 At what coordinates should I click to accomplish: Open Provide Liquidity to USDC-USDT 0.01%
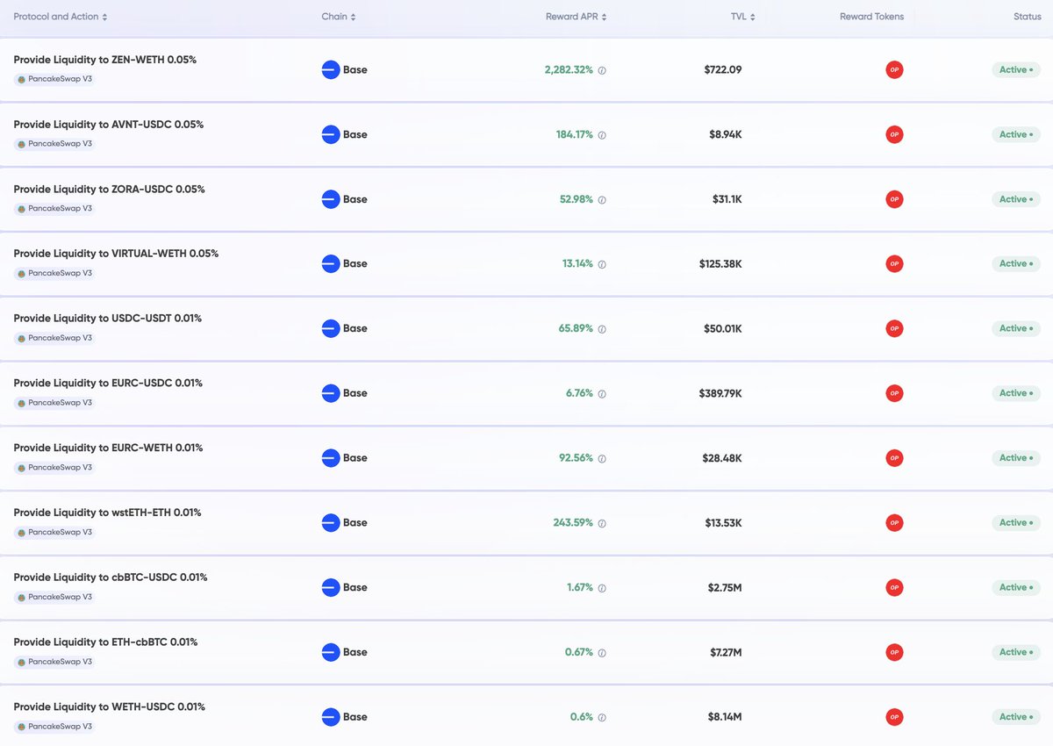point(108,319)
